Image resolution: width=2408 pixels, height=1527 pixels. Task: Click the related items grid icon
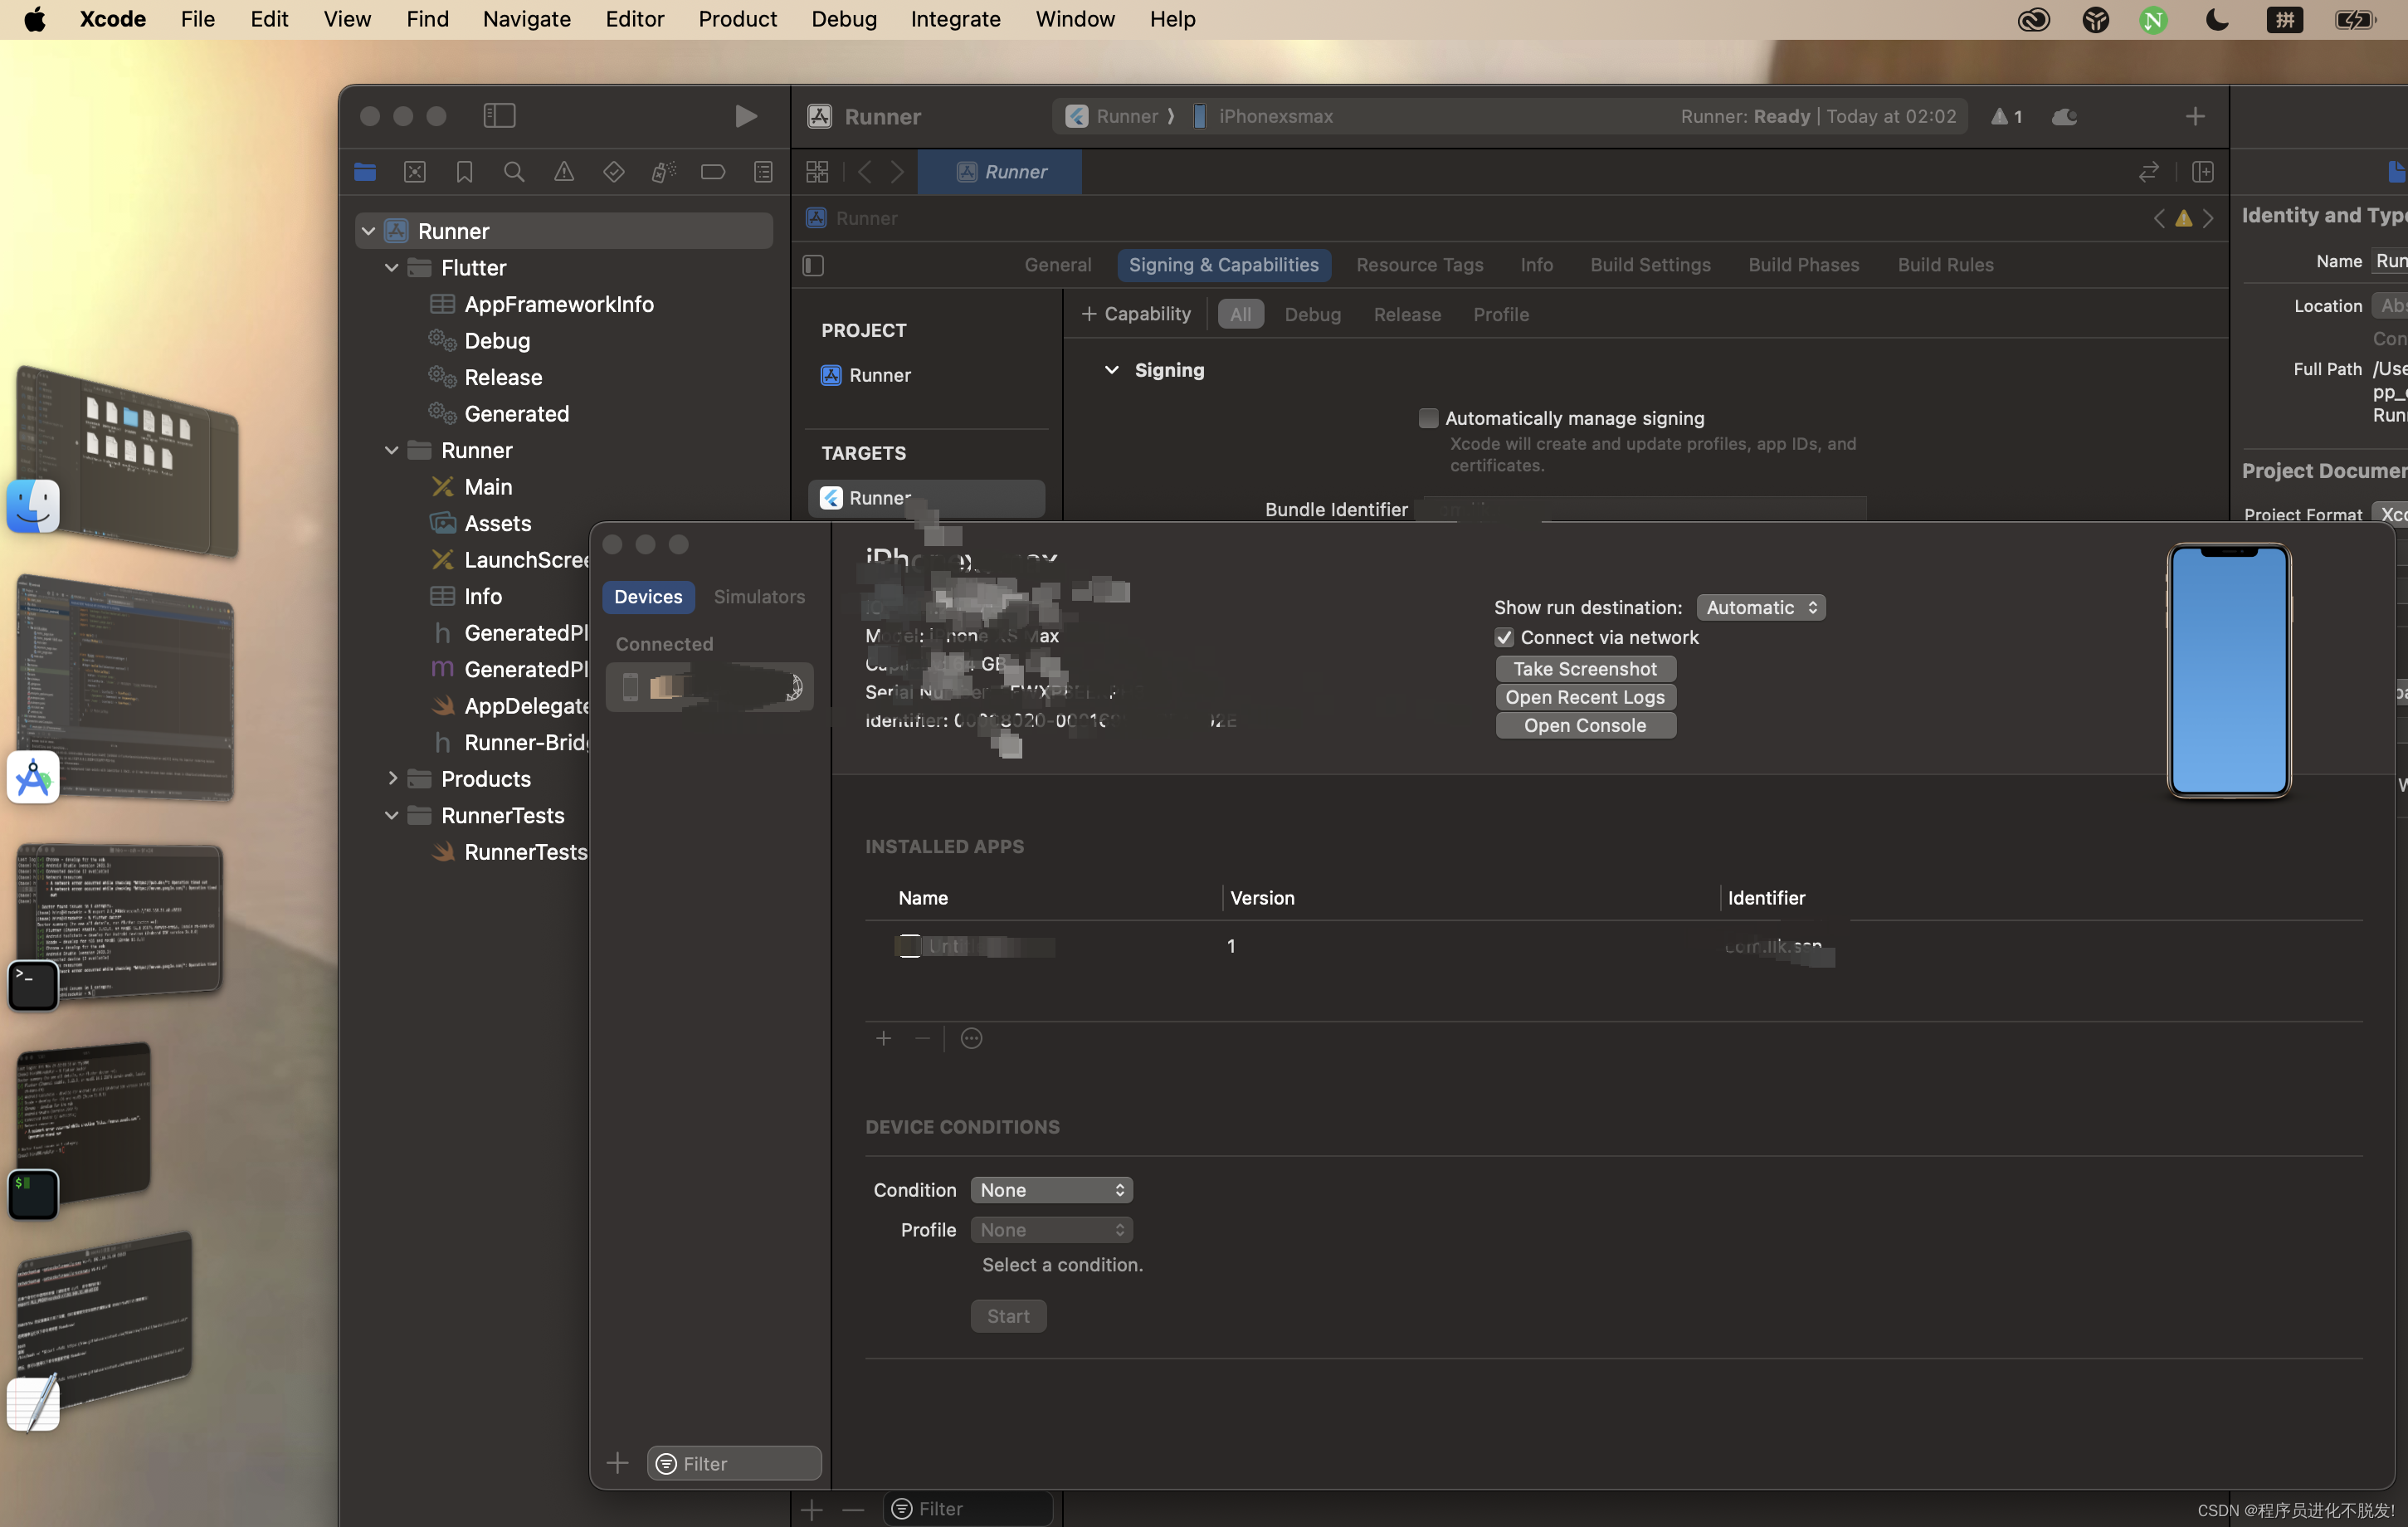(x=817, y=172)
